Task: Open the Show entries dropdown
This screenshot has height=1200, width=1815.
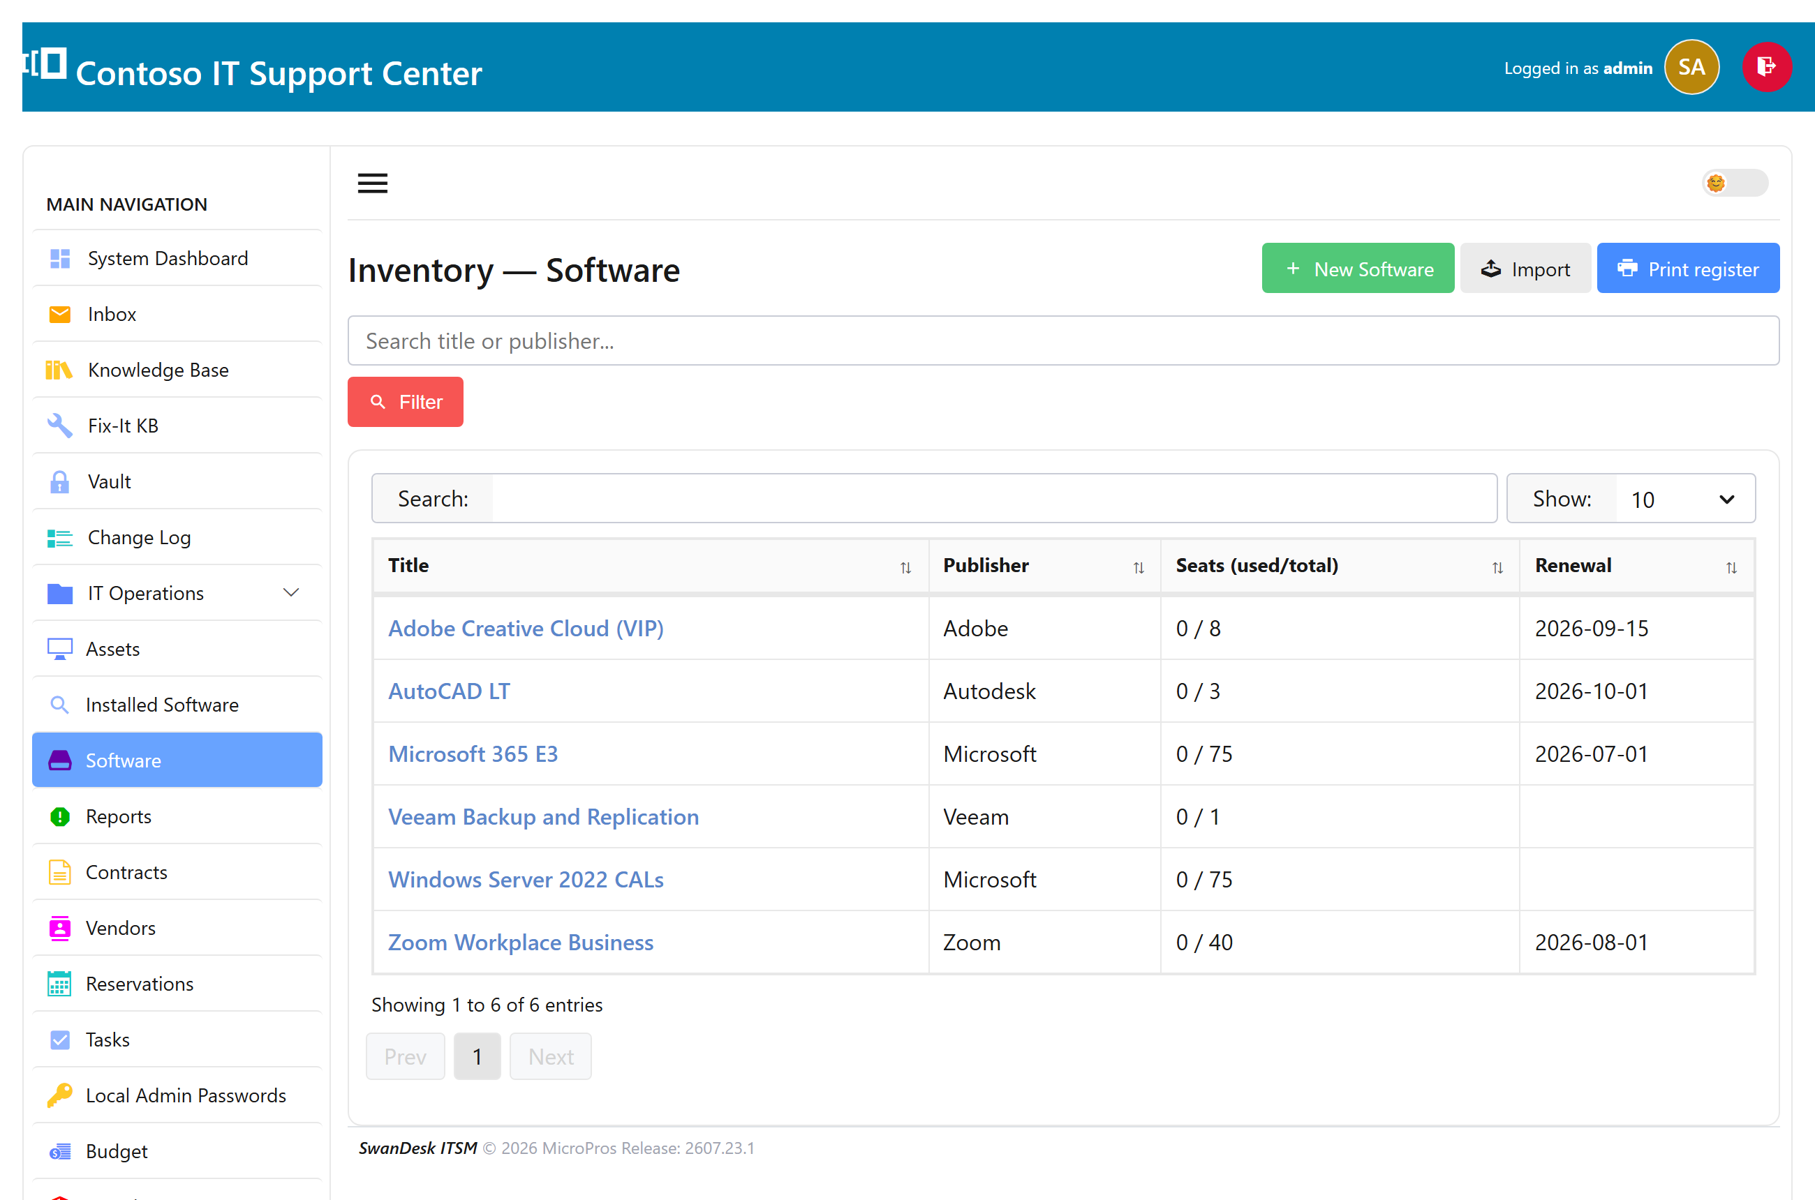Action: point(1685,499)
